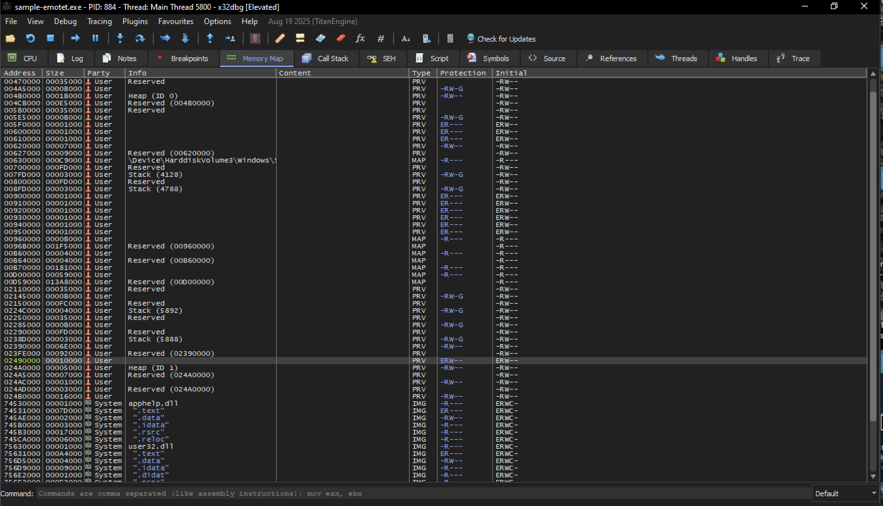
Task: Open the Functions fx icon
Action: pyautogui.click(x=360, y=38)
